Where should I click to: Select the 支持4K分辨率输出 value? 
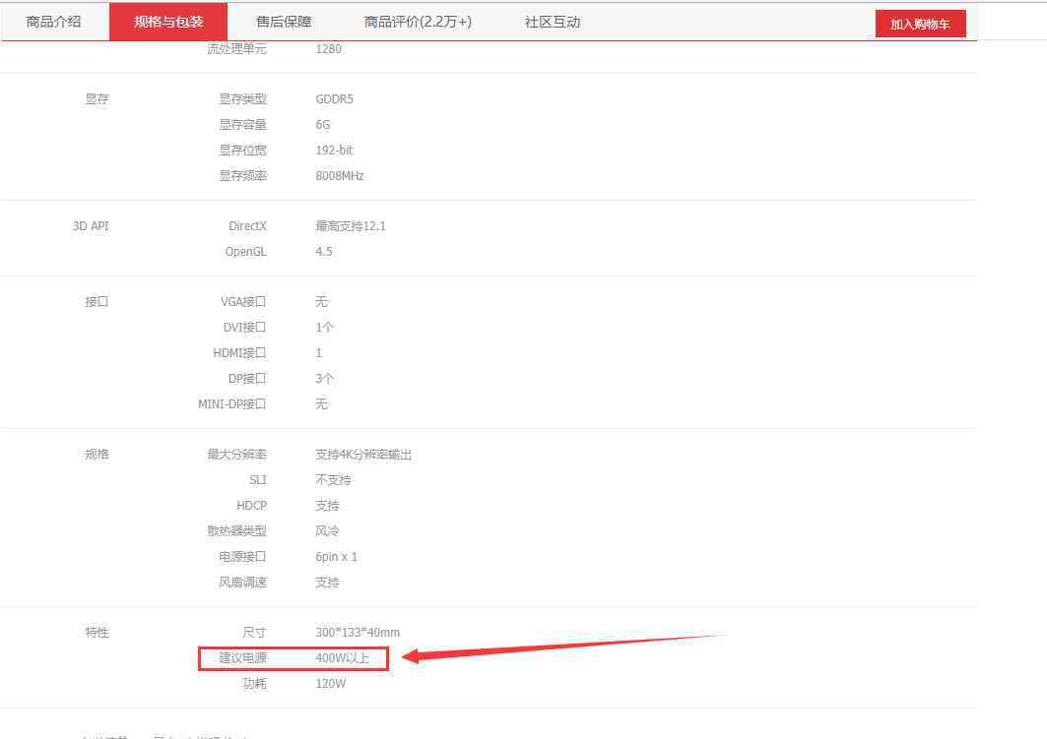(363, 455)
